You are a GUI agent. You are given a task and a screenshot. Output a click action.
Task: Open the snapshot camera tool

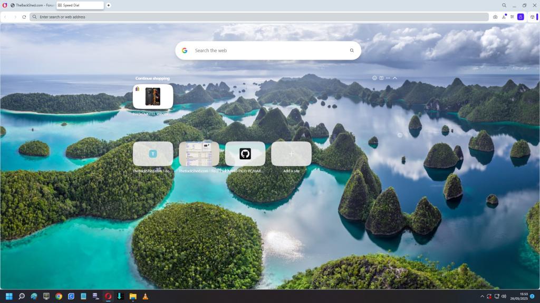click(x=495, y=17)
